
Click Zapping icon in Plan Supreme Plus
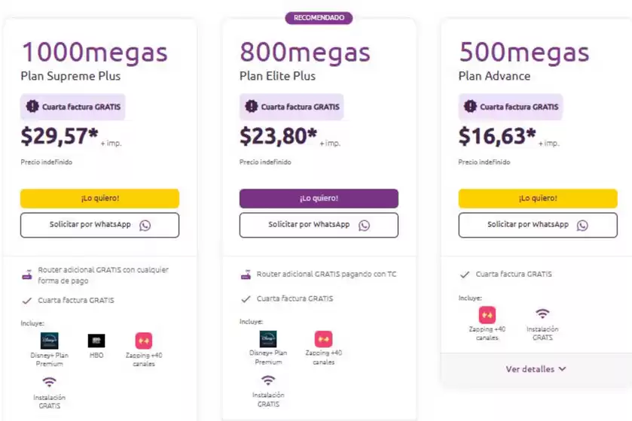coord(144,341)
